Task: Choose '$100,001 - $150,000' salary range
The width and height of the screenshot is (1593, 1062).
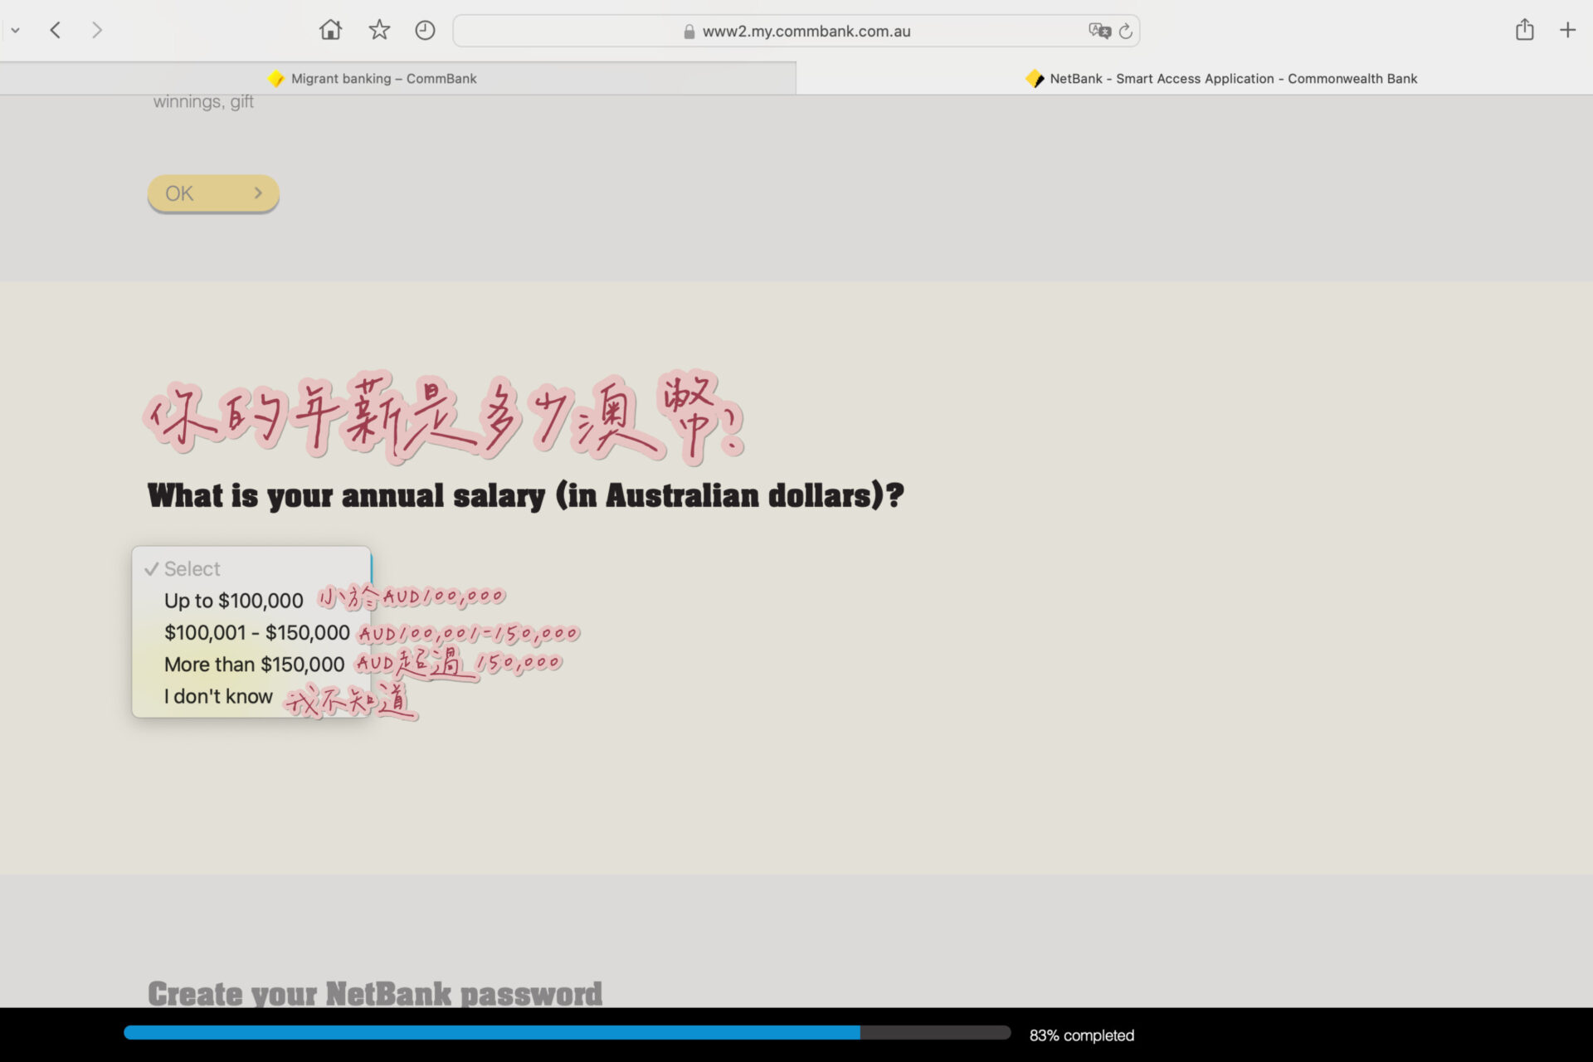Action: (x=256, y=633)
